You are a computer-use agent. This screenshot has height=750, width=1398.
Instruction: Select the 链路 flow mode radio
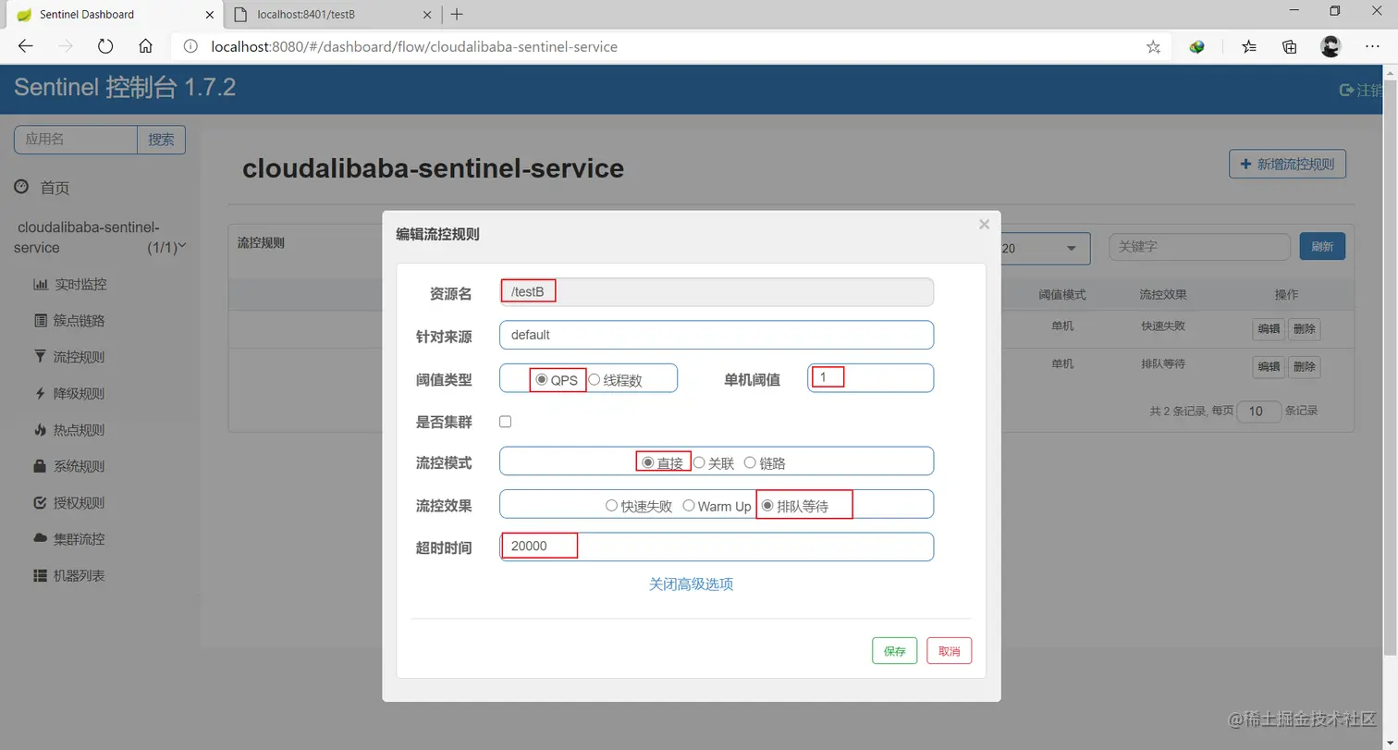(x=750, y=462)
